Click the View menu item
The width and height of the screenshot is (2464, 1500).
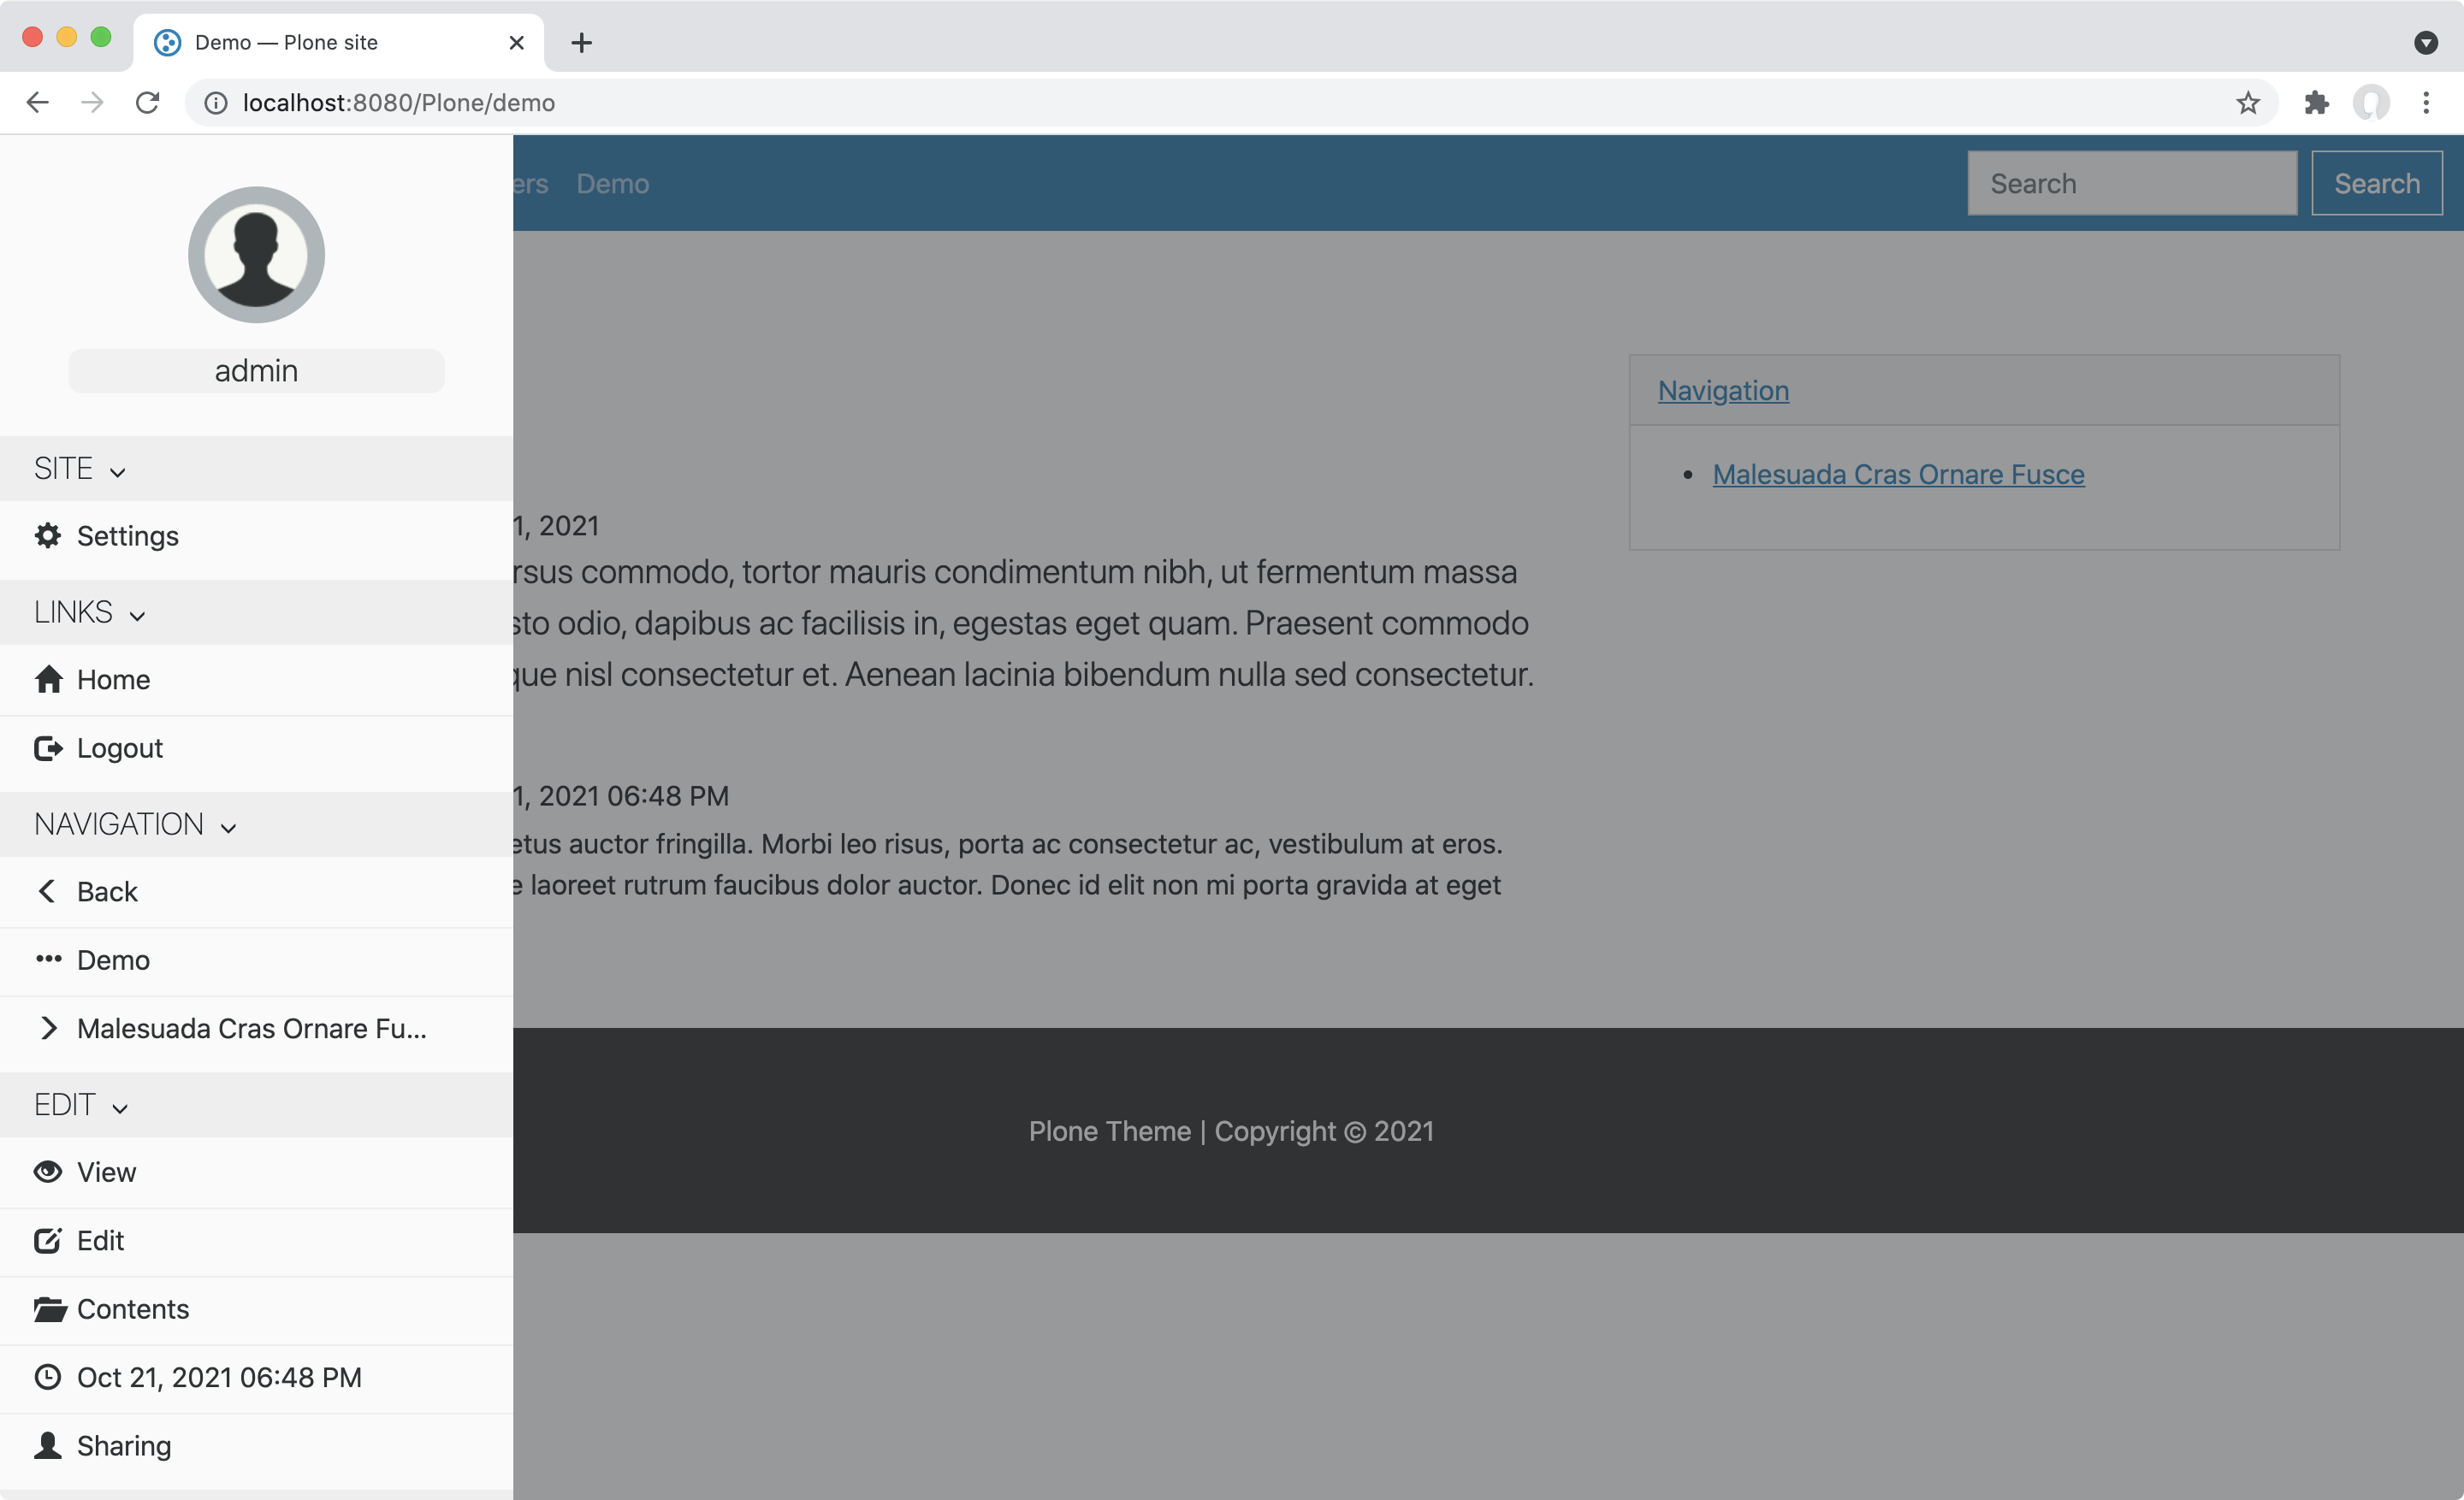coord(105,1171)
